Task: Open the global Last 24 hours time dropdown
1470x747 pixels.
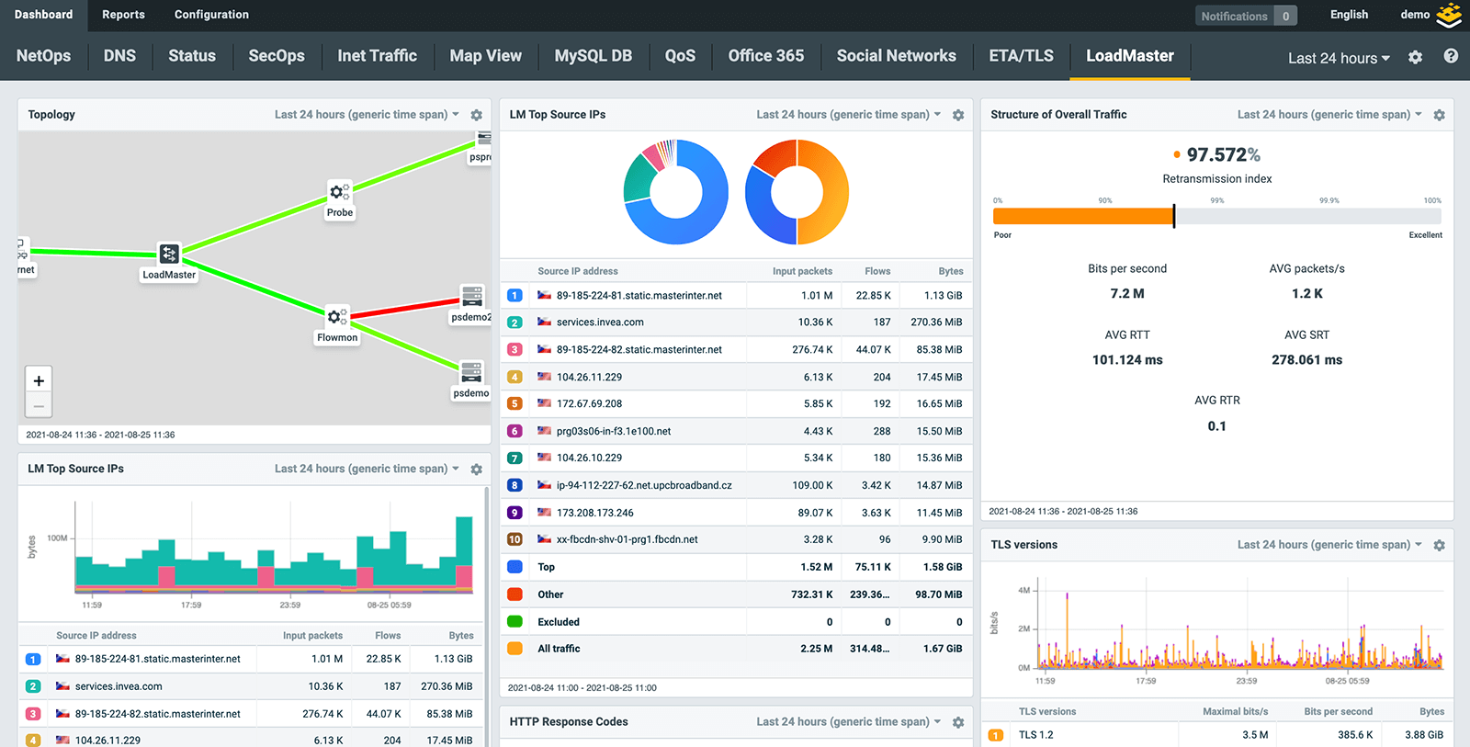Action: (x=1339, y=58)
